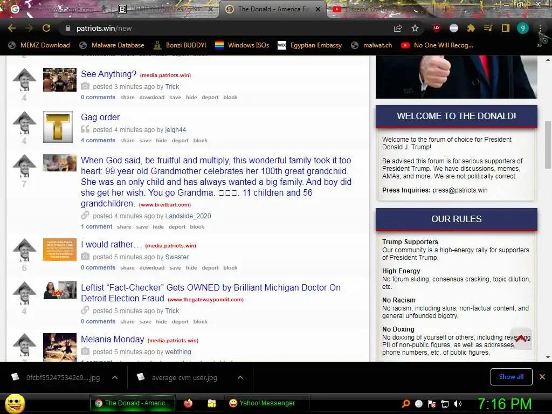Open the 'See Anything?' post title
Screen dimensions: 552x414
(x=108, y=74)
